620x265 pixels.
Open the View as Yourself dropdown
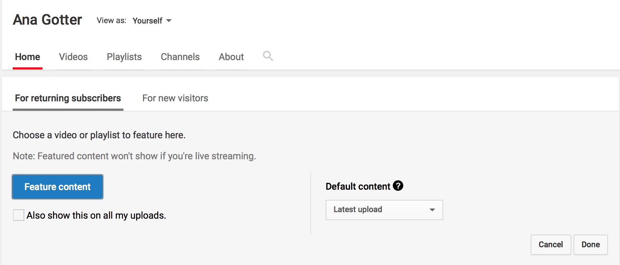(x=152, y=21)
